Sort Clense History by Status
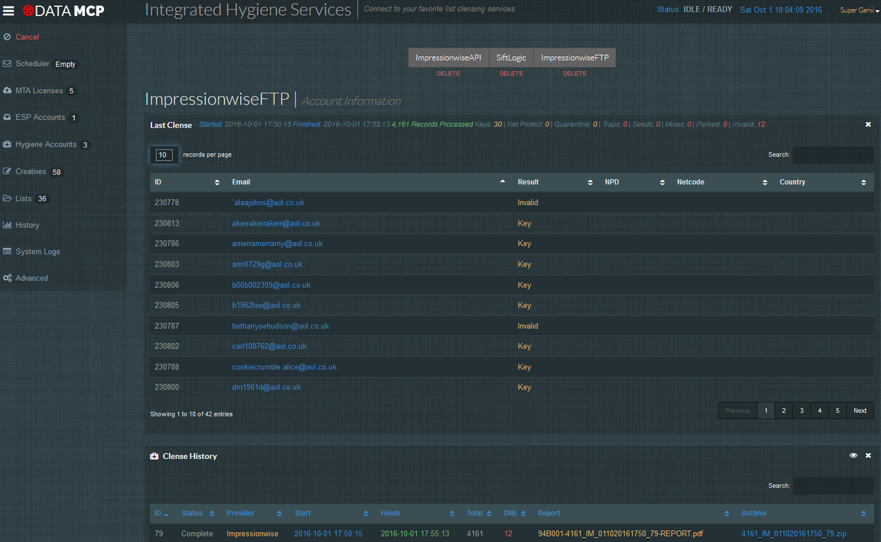This screenshot has width=881, height=542. click(199, 513)
